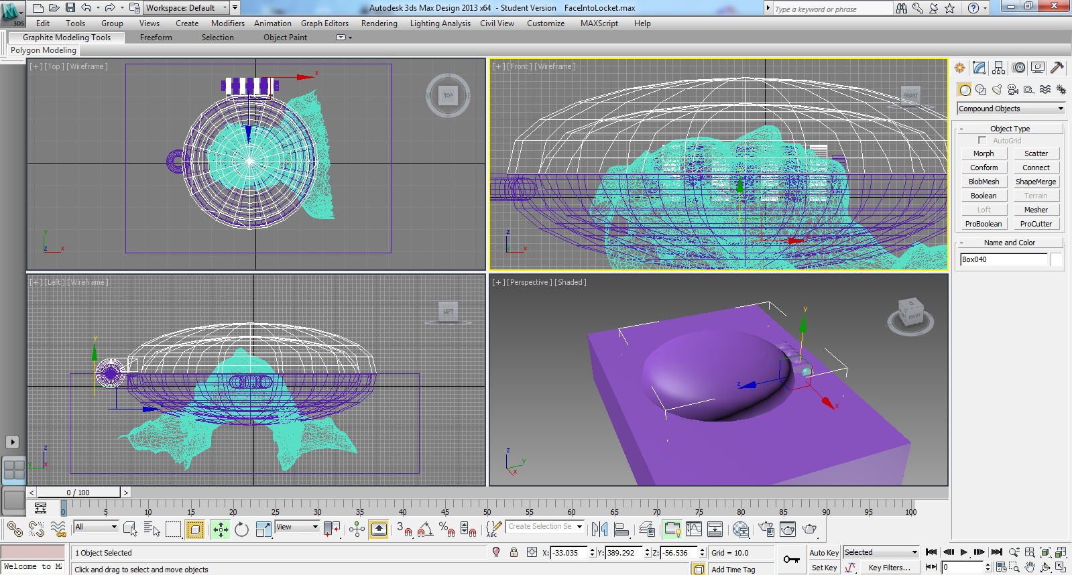Select the Shapes category icon
The height and width of the screenshot is (575, 1072).
tap(981, 89)
